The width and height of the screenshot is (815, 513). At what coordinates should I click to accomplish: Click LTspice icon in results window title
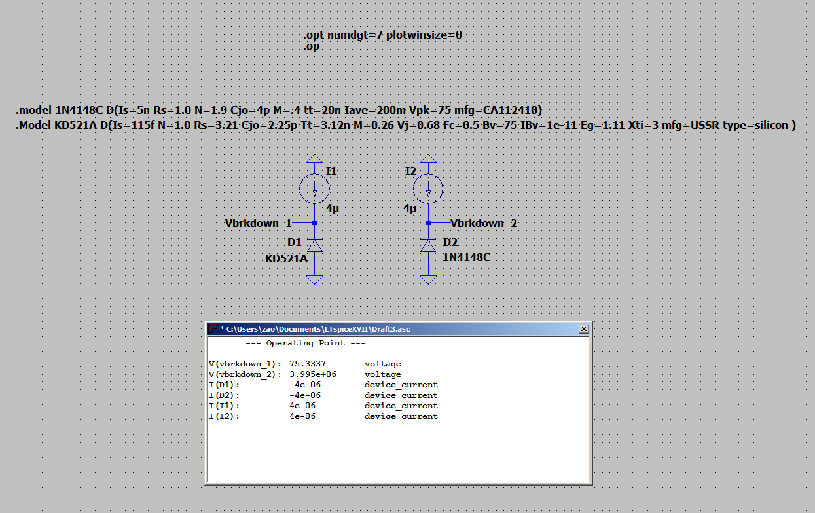[x=213, y=329]
